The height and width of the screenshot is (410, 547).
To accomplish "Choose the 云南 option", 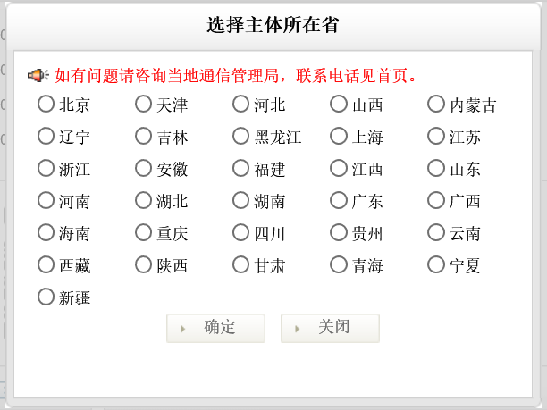I will 436,233.
